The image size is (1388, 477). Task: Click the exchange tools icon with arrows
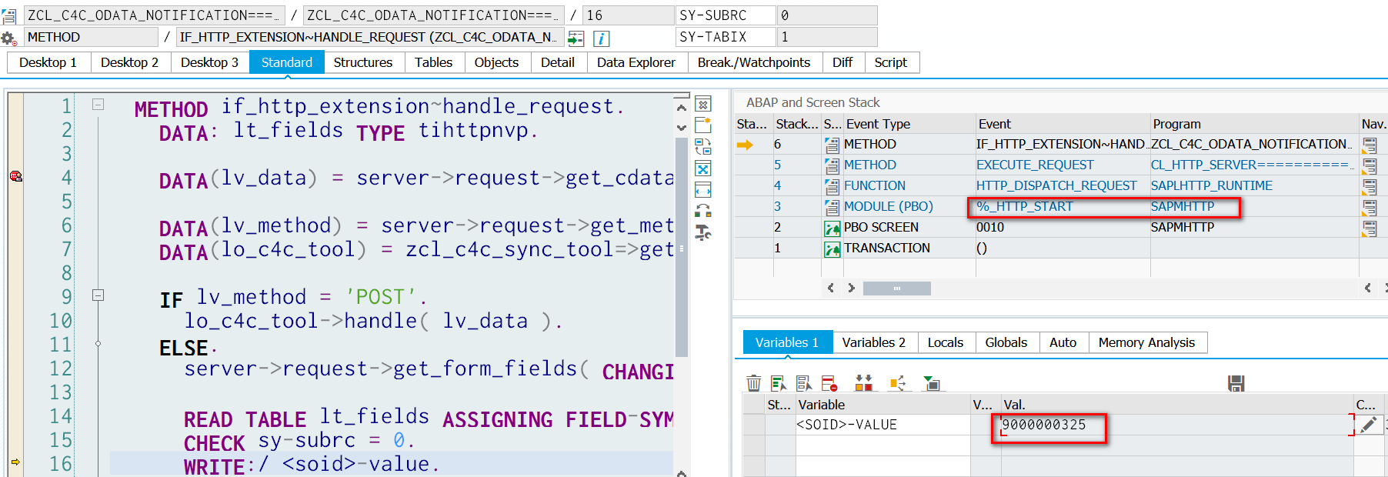703,211
